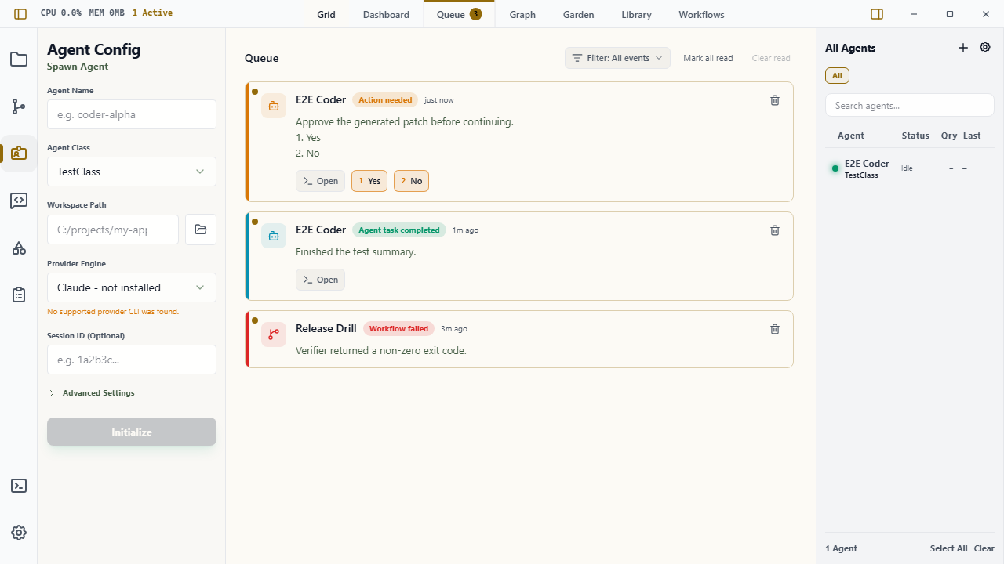The width and height of the screenshot is (1004, 564).
Task: Click the robot icon on task completed card
Action: pyautogui.click(x=274, y=236)
